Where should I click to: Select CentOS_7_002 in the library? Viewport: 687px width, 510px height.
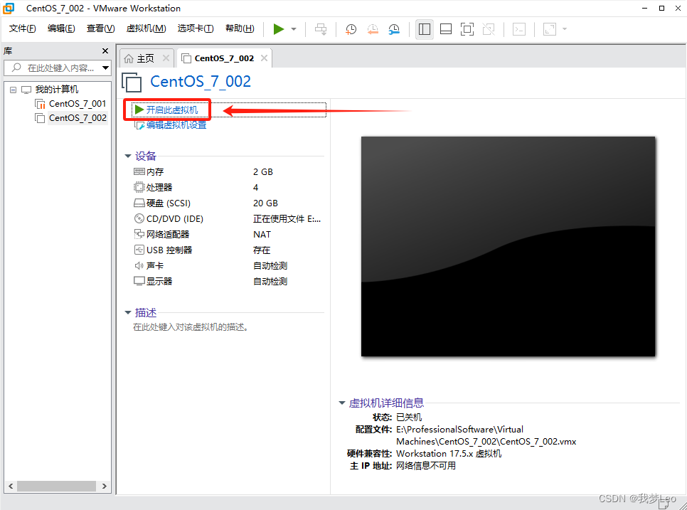tap(78, 118)
